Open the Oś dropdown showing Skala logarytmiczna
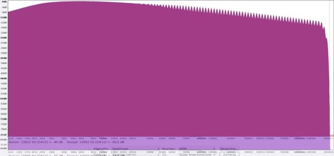The height and width of the screenshot is (156, 334). 197,154
